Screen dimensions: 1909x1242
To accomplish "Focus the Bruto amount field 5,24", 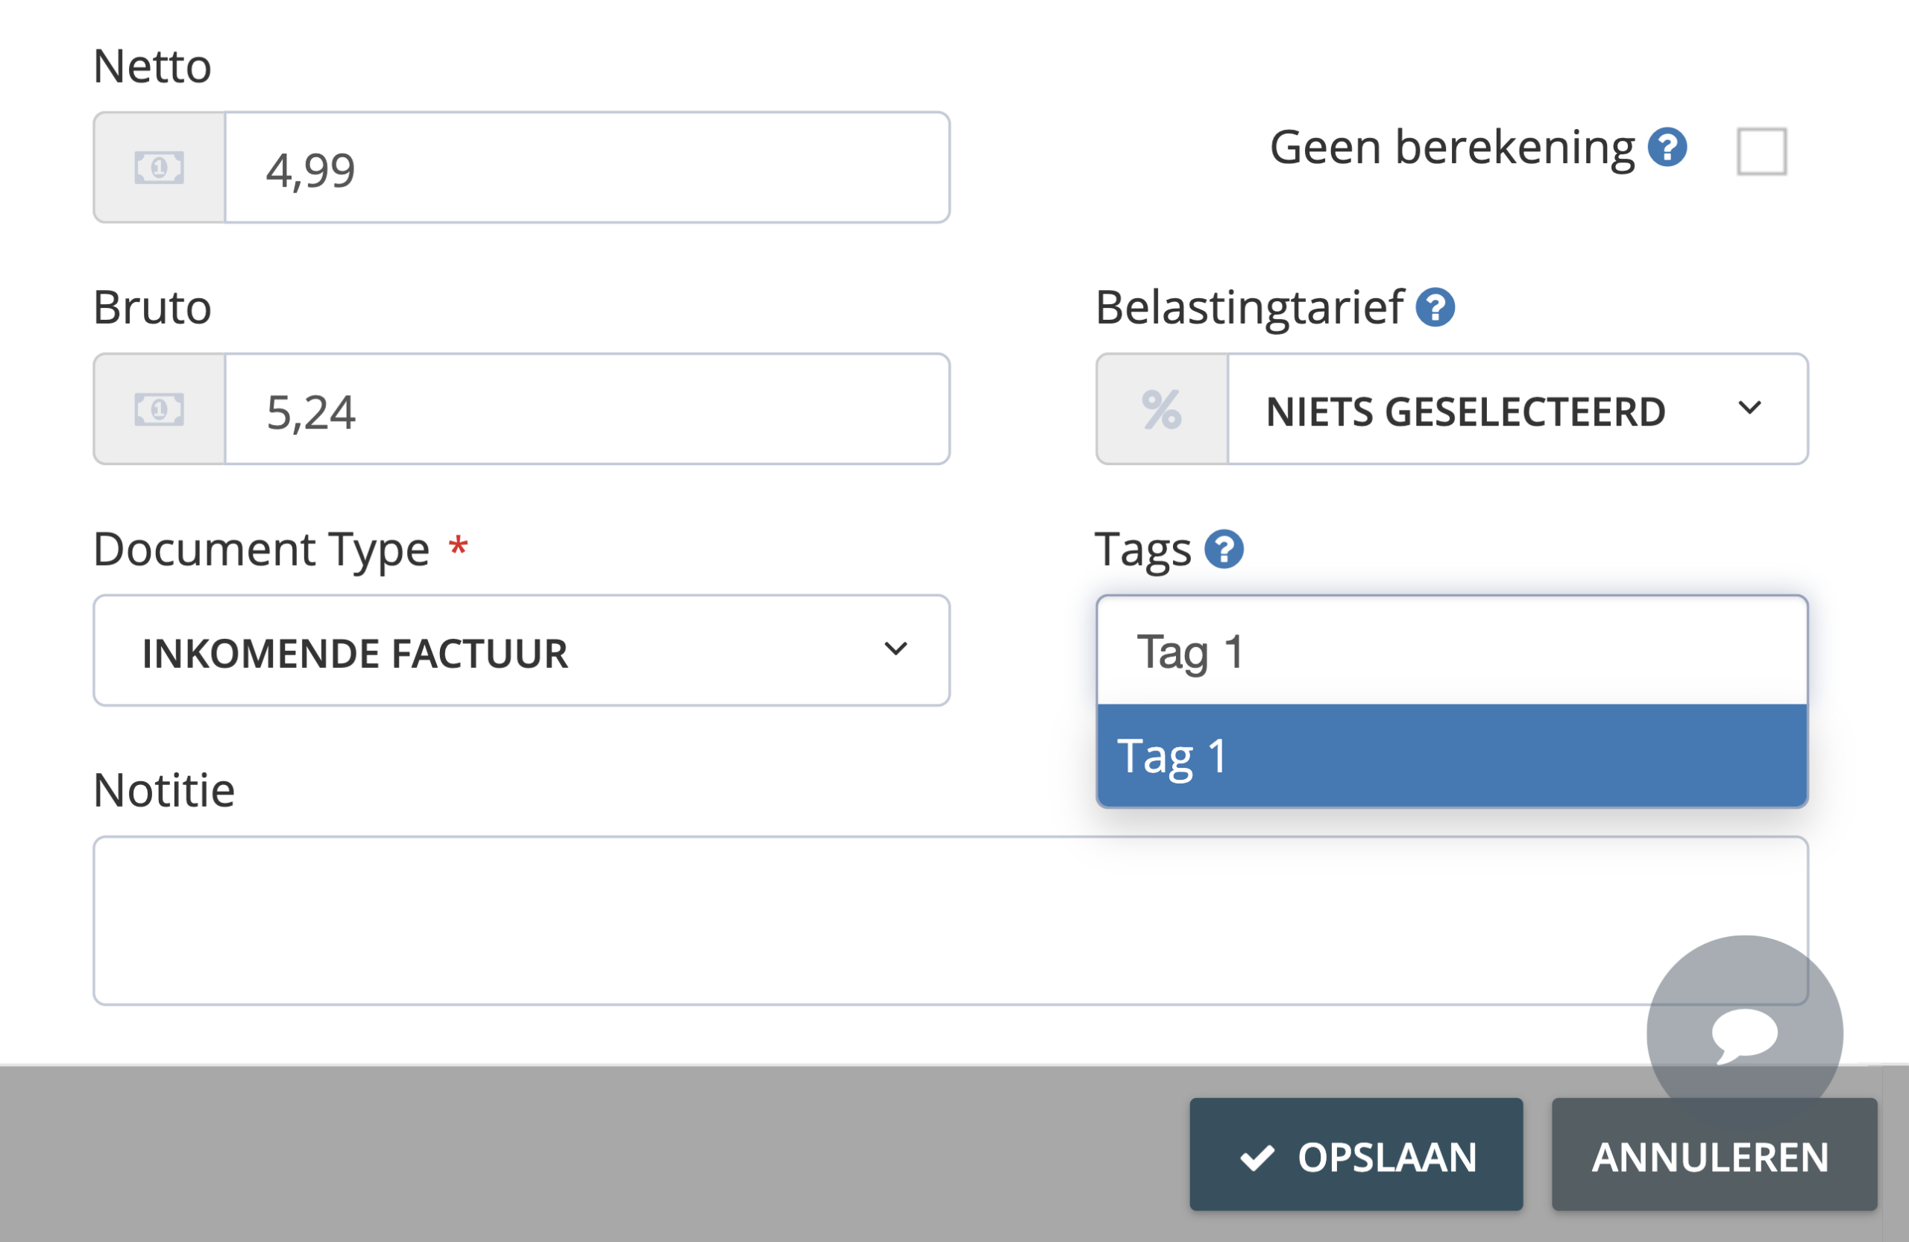I will (x=587, y=409).
